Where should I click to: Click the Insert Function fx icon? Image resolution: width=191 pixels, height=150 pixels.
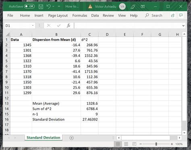(69, 25)
